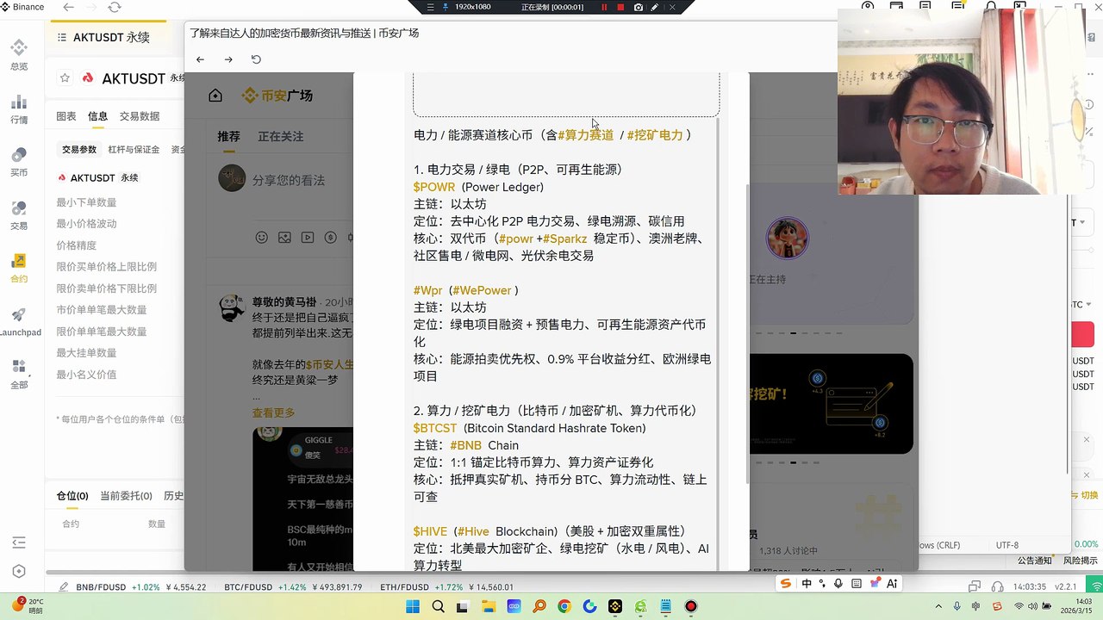Open 行情 markets in sidebar
This screenshot has height=620, width=1103.
(19, 109)
